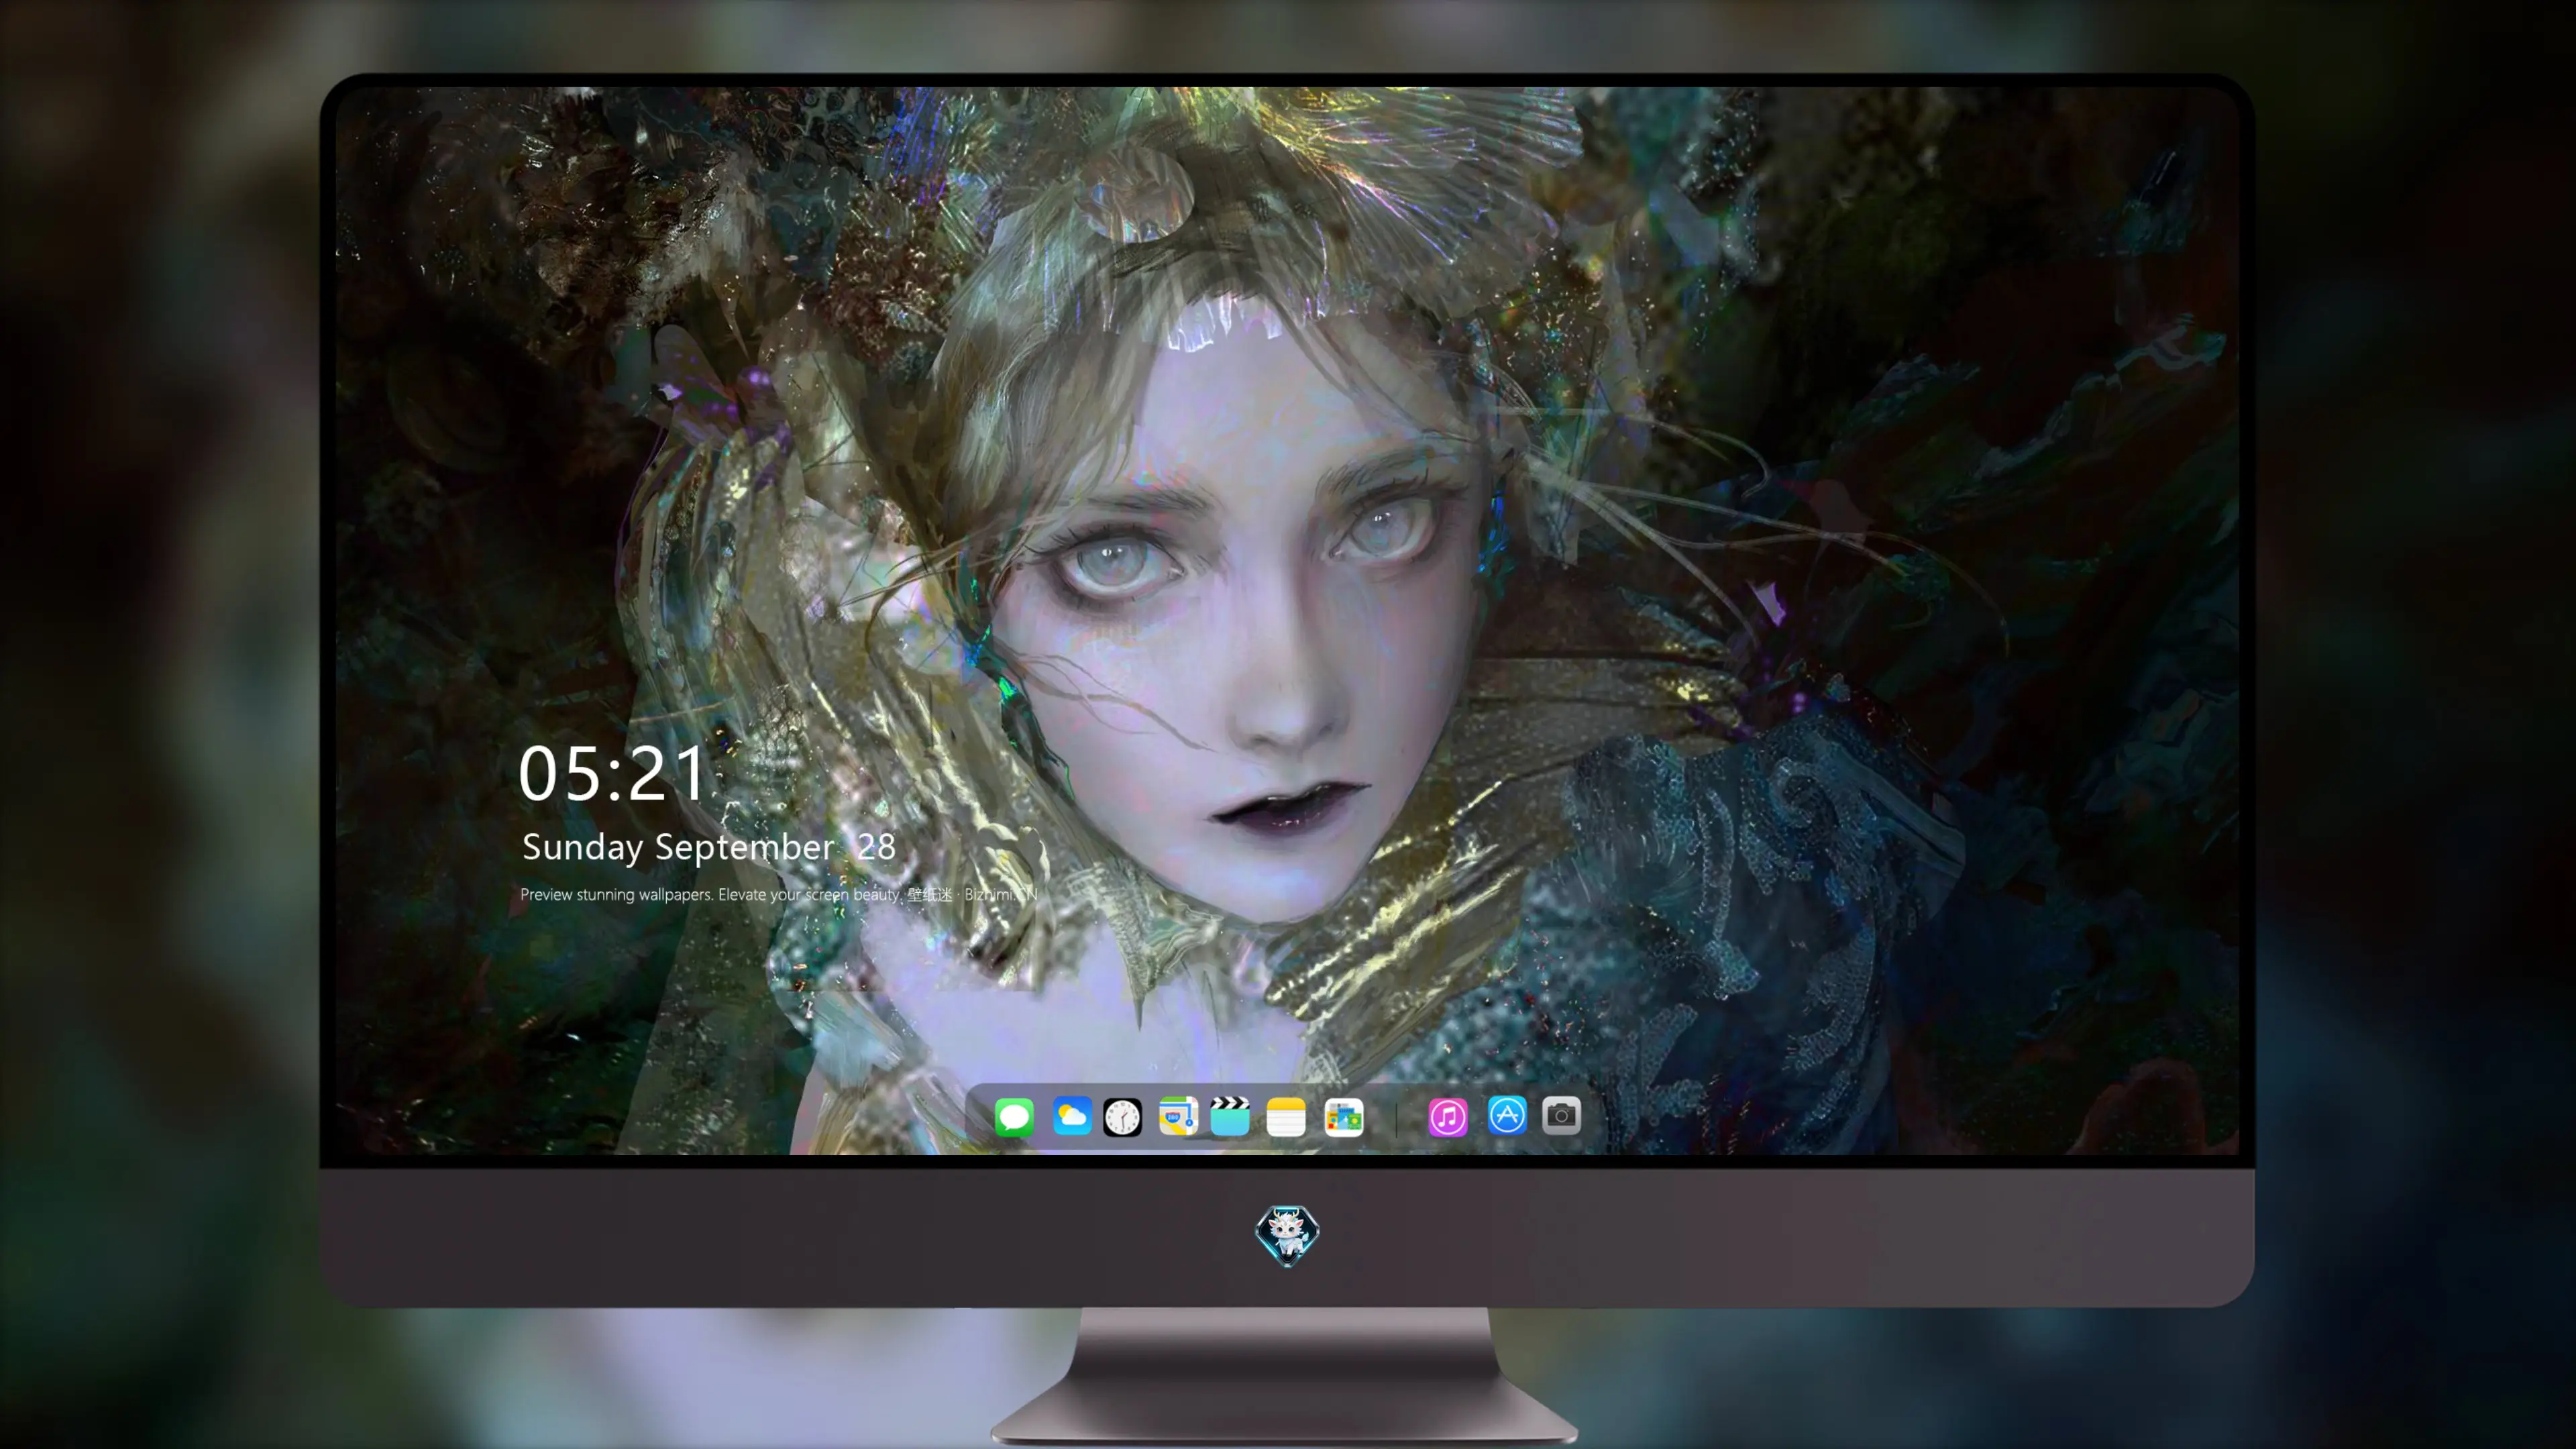Click the 'Preview stunning wallpapers' tagline text

[x=779, y=894]
